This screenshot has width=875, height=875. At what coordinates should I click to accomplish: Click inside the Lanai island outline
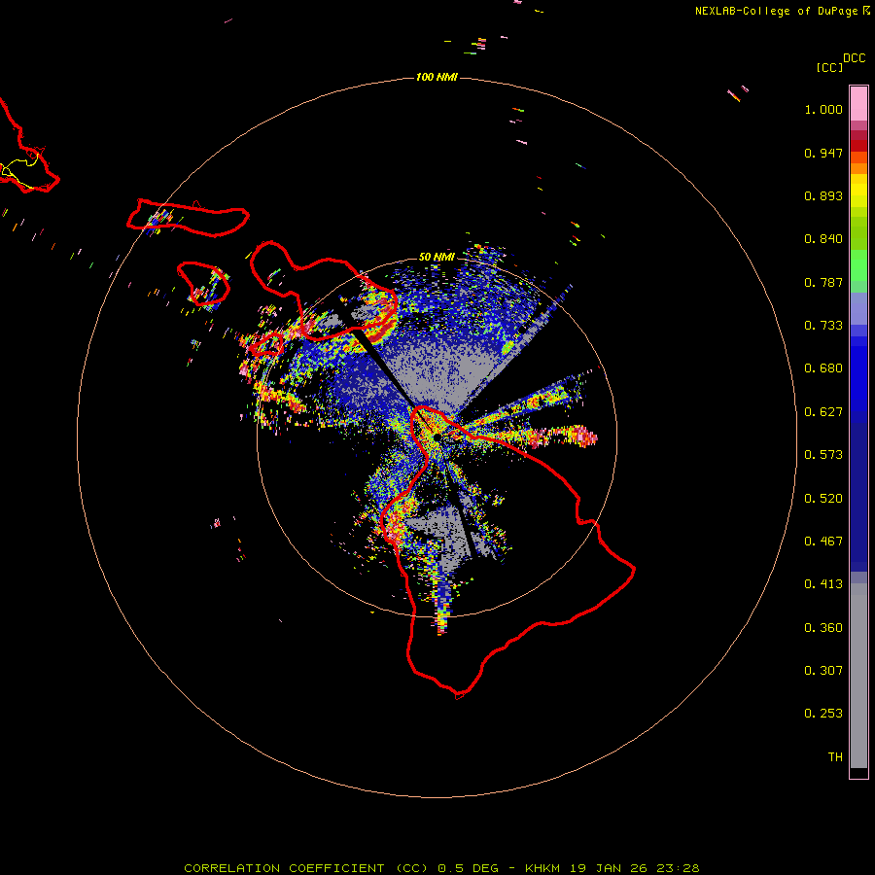tap(204, 284)
